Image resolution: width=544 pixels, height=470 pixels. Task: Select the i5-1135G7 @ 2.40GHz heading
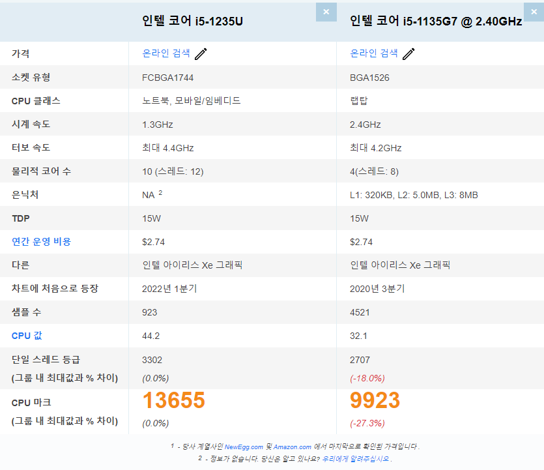(x=436, y=21)
